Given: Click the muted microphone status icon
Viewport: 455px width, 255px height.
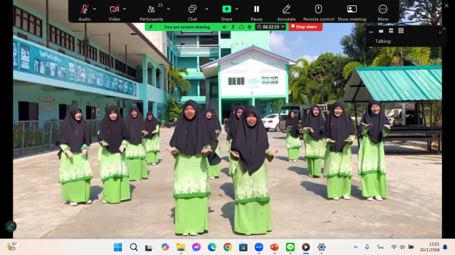Looking at the screenshot, I should pyautogui.click(x=233, y=27).
